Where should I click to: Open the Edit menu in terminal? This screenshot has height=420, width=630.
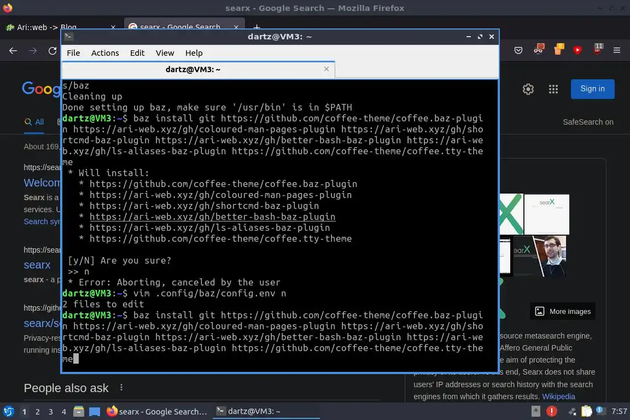coord(137,52)
